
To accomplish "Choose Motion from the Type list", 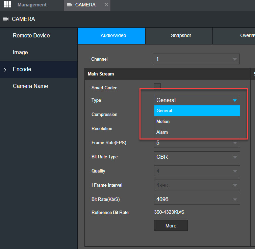I will [197, 122].
